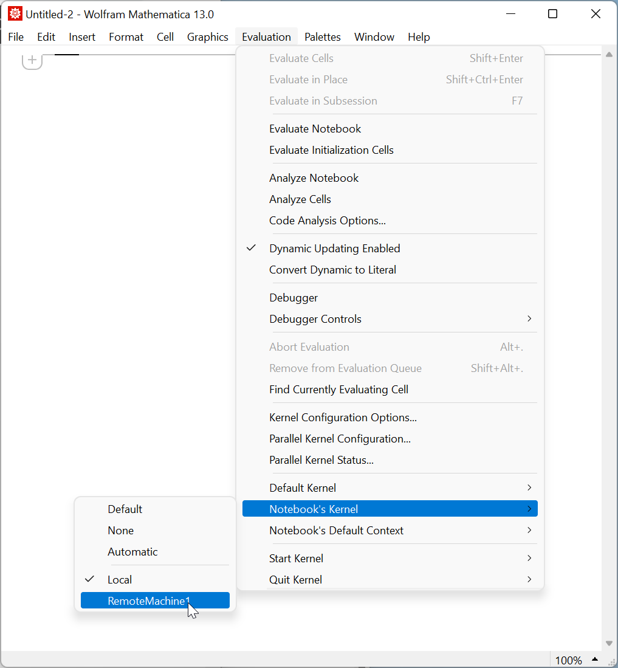Expand the Quit Kernel submenu
The width and height of the screenshot is (618, 668).
[x=296, y=579]
